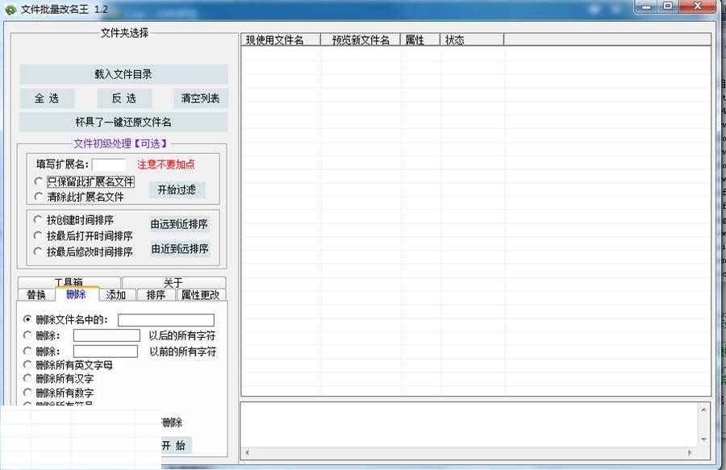Switch to the 添加 tab
The image size is (726, 470).
click(116, 295)
